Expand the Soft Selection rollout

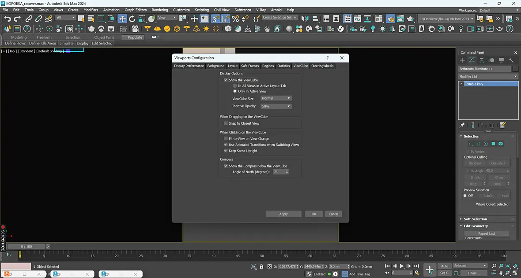(475, 219)
